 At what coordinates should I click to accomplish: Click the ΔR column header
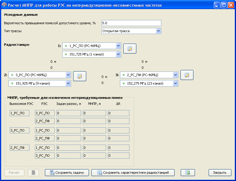tap(118, 104)
